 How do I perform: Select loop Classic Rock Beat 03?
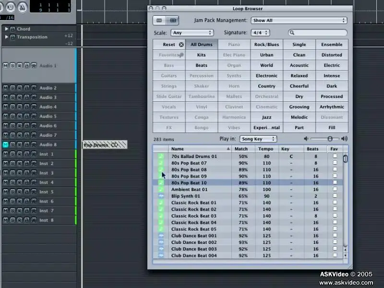(x=248, y=216)
